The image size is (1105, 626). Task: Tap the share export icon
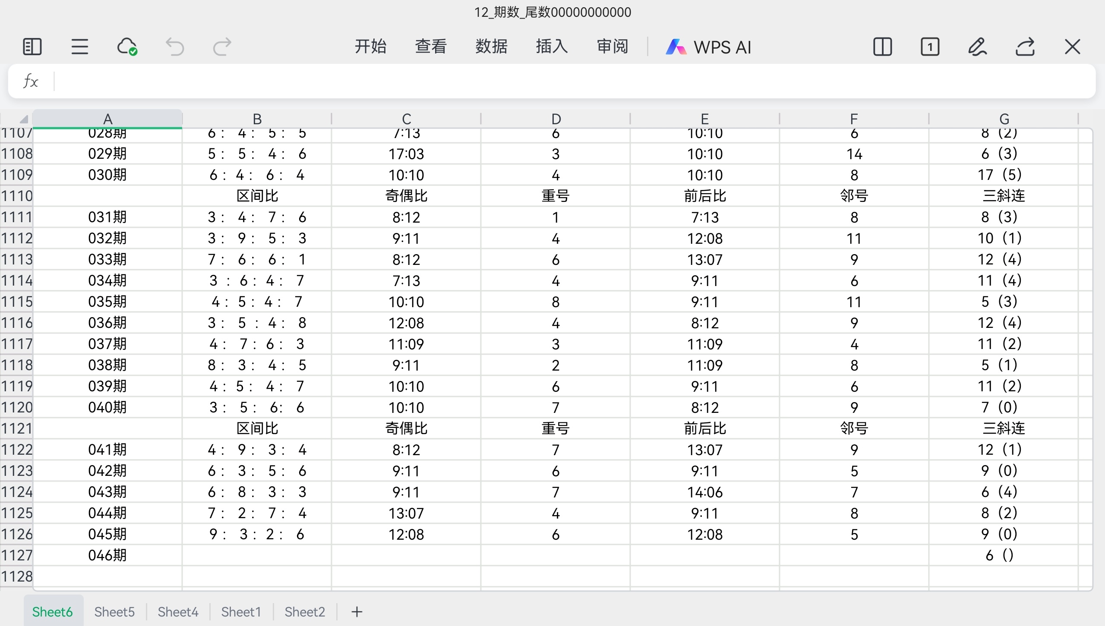point(1025,47)
